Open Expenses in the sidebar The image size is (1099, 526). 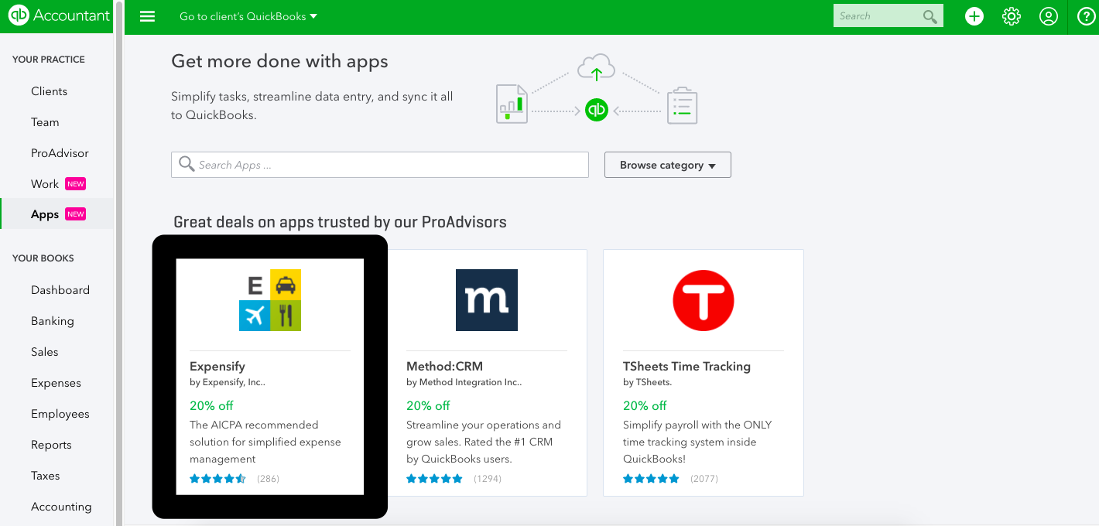[x=56, y=383]
